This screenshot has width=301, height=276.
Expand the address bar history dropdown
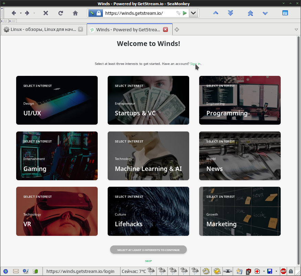point(193,13)
